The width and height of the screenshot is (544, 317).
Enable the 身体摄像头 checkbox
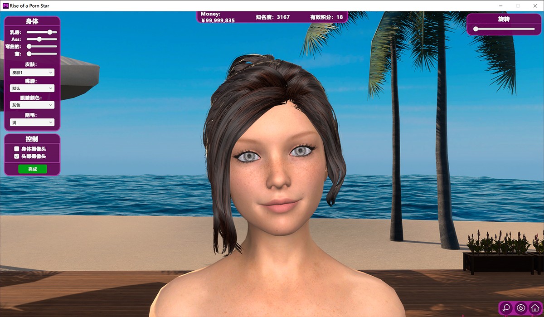[x=17, y=149]
